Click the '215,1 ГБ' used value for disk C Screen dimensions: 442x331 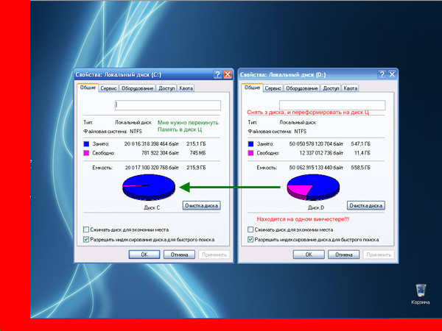coord(196,144)
